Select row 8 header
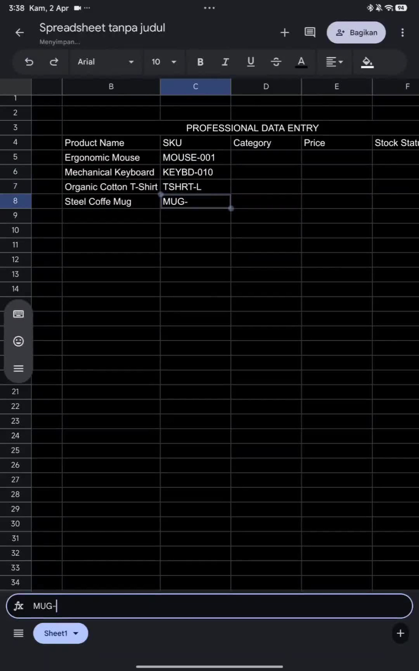The height and width of the screenshot is (671, 419). (x=16, y=201)
